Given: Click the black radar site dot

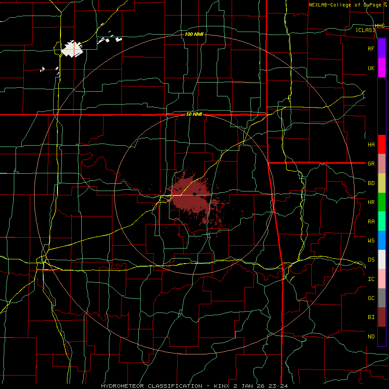Looking at the screenshot, I should coord(195,194).
